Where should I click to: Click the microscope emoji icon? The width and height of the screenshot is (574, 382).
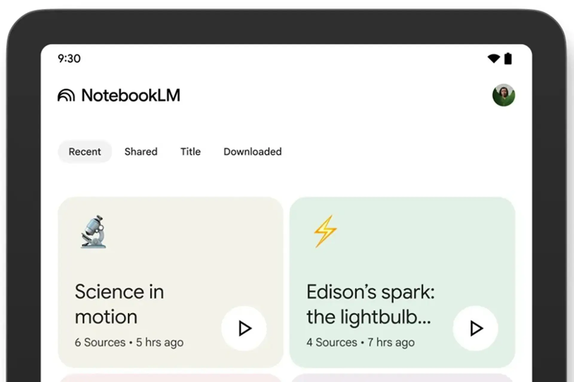tap(94, 232)
